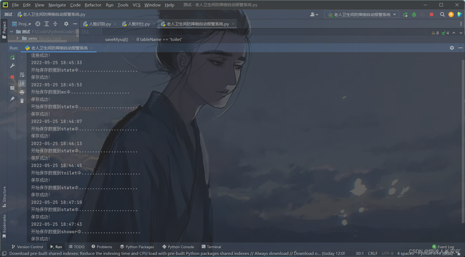Expand the venv library root folder
Screen dimensions: 465x257
[17, 38]
